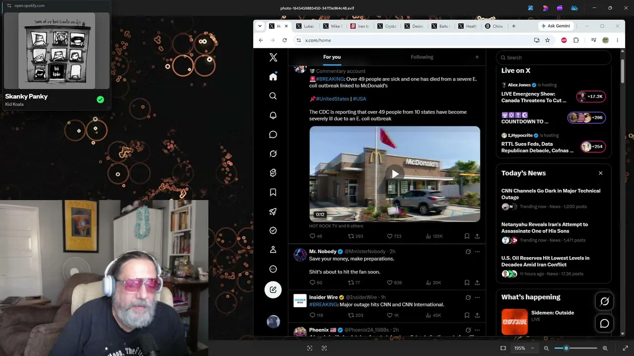Screen dimensions: 634x356
Task: Join Alex Jones LIVE Emergency Show
Action: 553,92
